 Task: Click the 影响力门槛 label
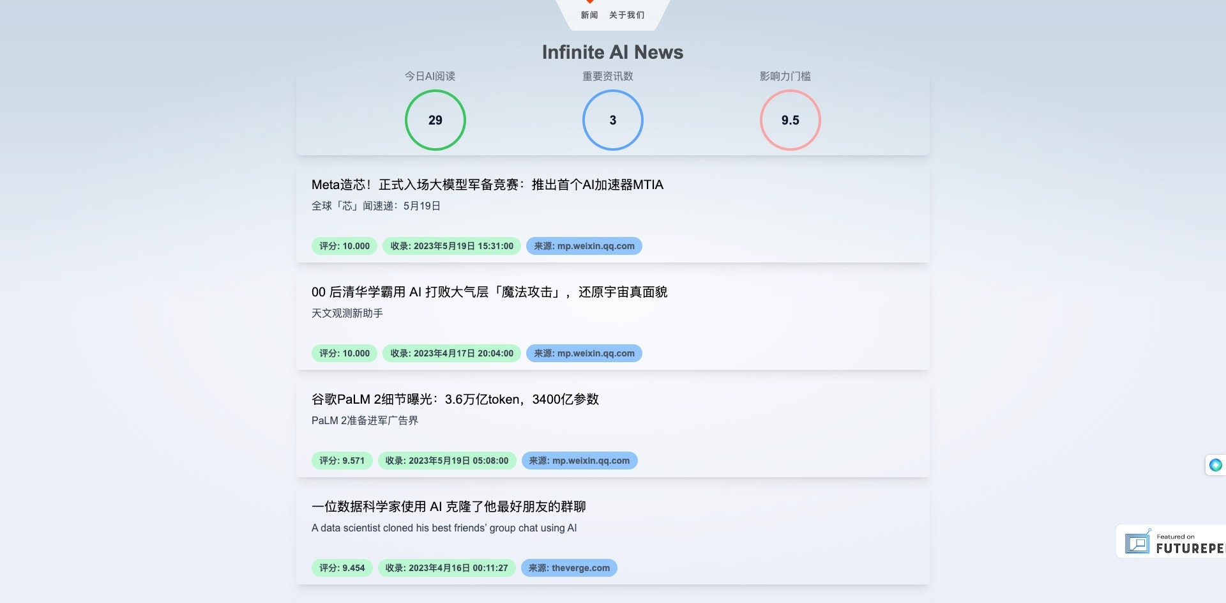tap(785, 76)
